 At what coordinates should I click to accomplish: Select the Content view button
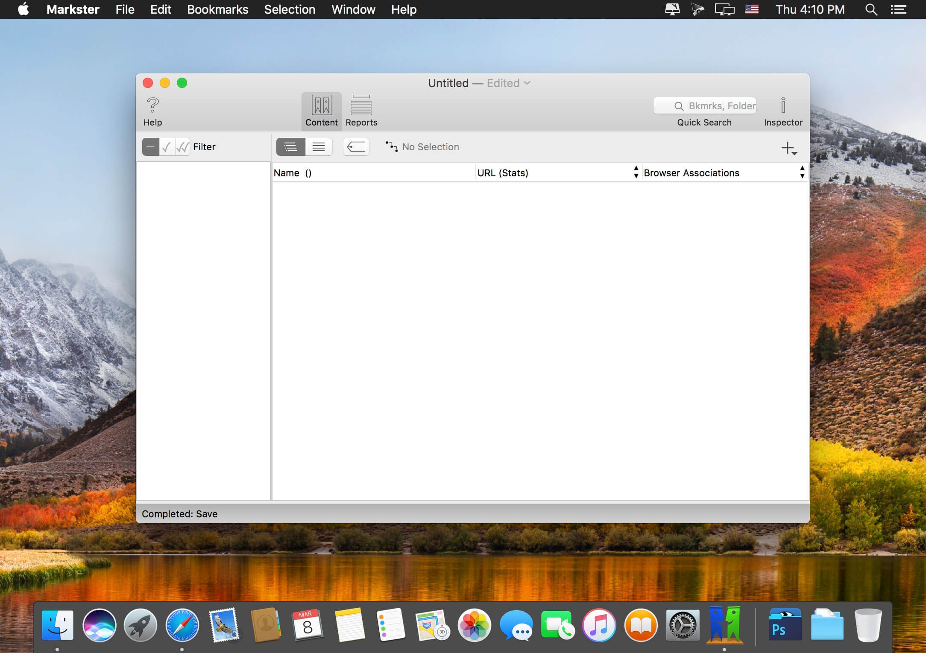(x=321, y=111)
